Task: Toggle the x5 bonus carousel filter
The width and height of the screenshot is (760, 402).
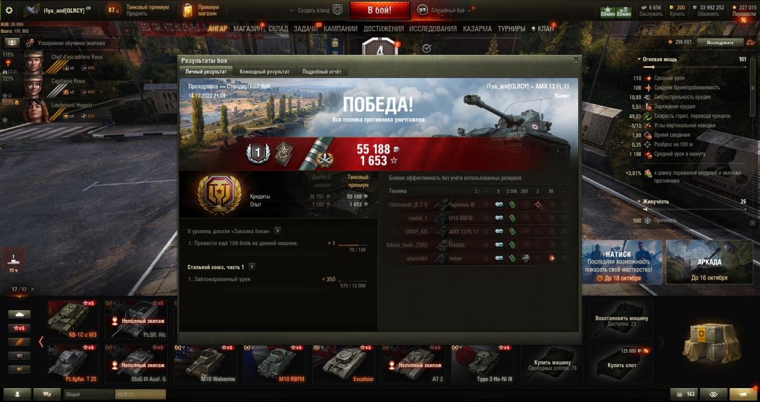Action: click(x=18, y=328)
